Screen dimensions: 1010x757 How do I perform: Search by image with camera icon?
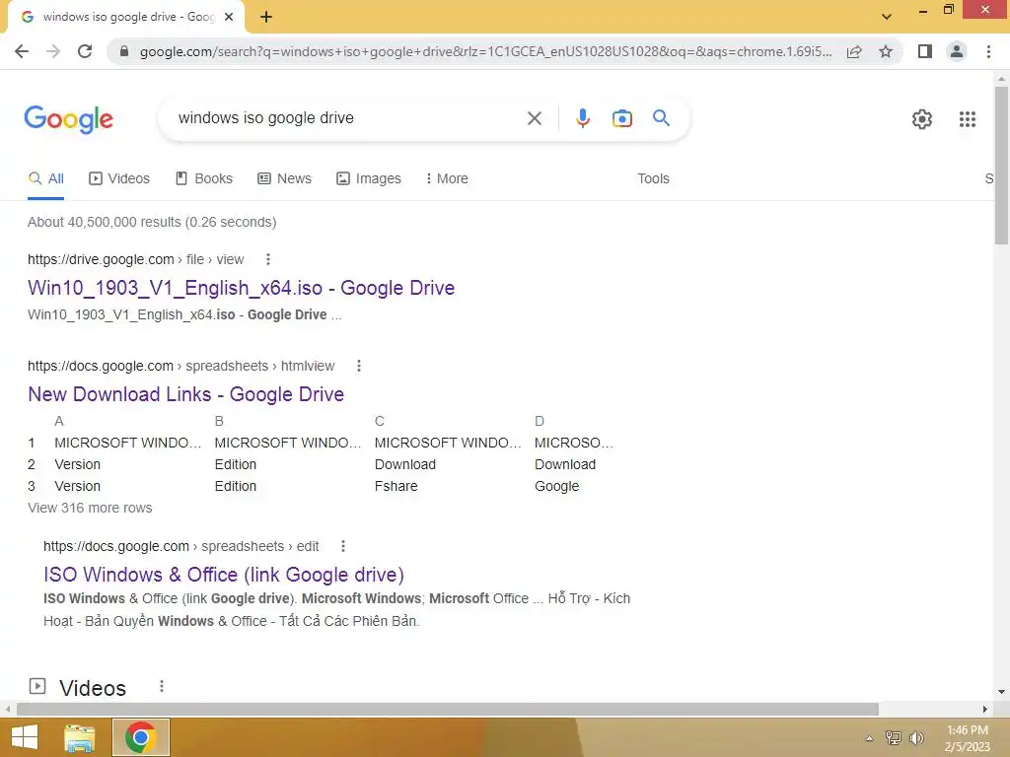(622, 118)
